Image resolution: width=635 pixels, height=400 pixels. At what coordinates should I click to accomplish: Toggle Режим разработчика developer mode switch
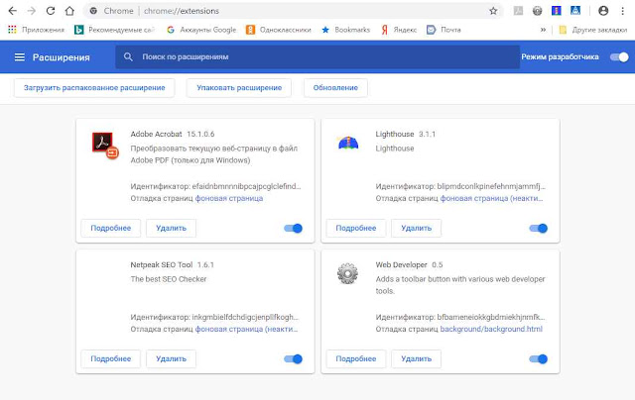[619, 57]
